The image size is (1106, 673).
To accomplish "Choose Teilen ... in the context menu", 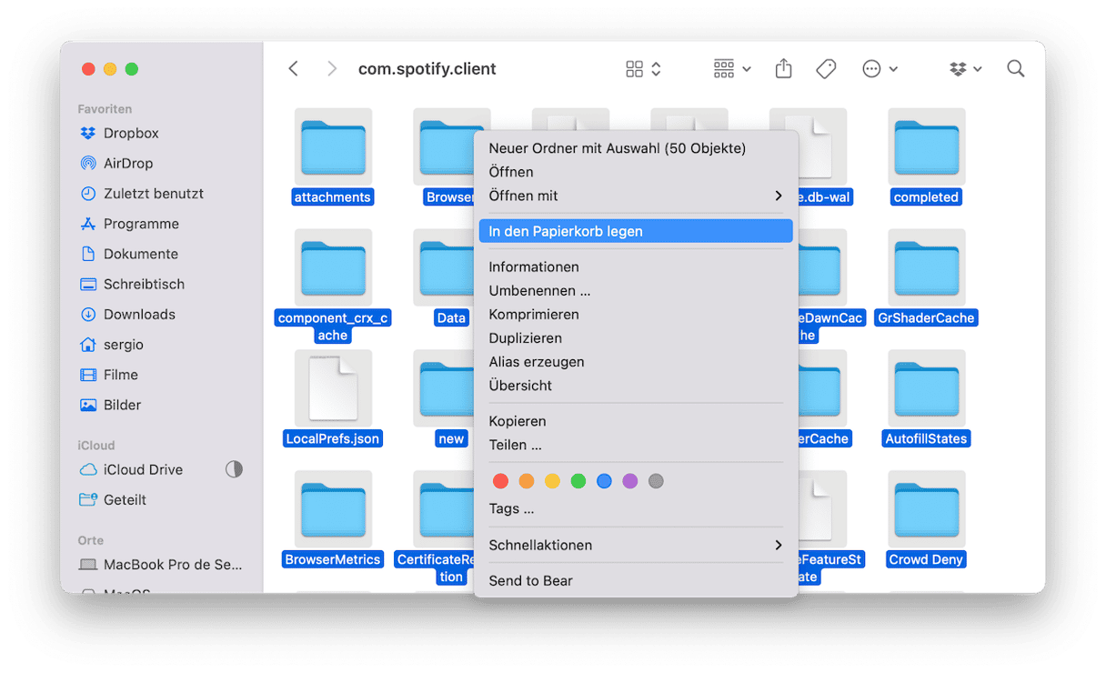I will [x=636, y=445].
